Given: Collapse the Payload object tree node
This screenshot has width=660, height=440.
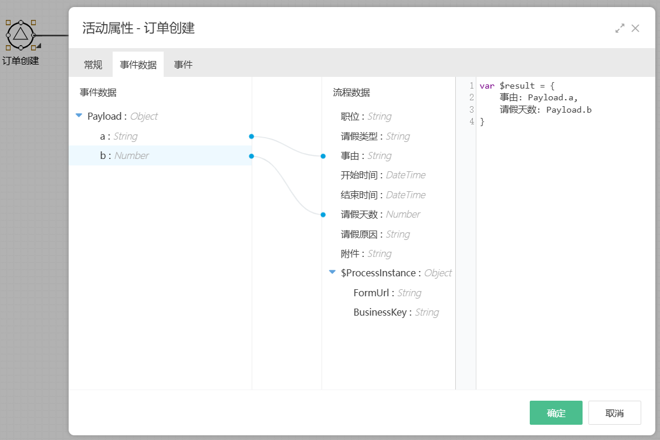Looking at the screenshot, I should click(x=79, y=116).
